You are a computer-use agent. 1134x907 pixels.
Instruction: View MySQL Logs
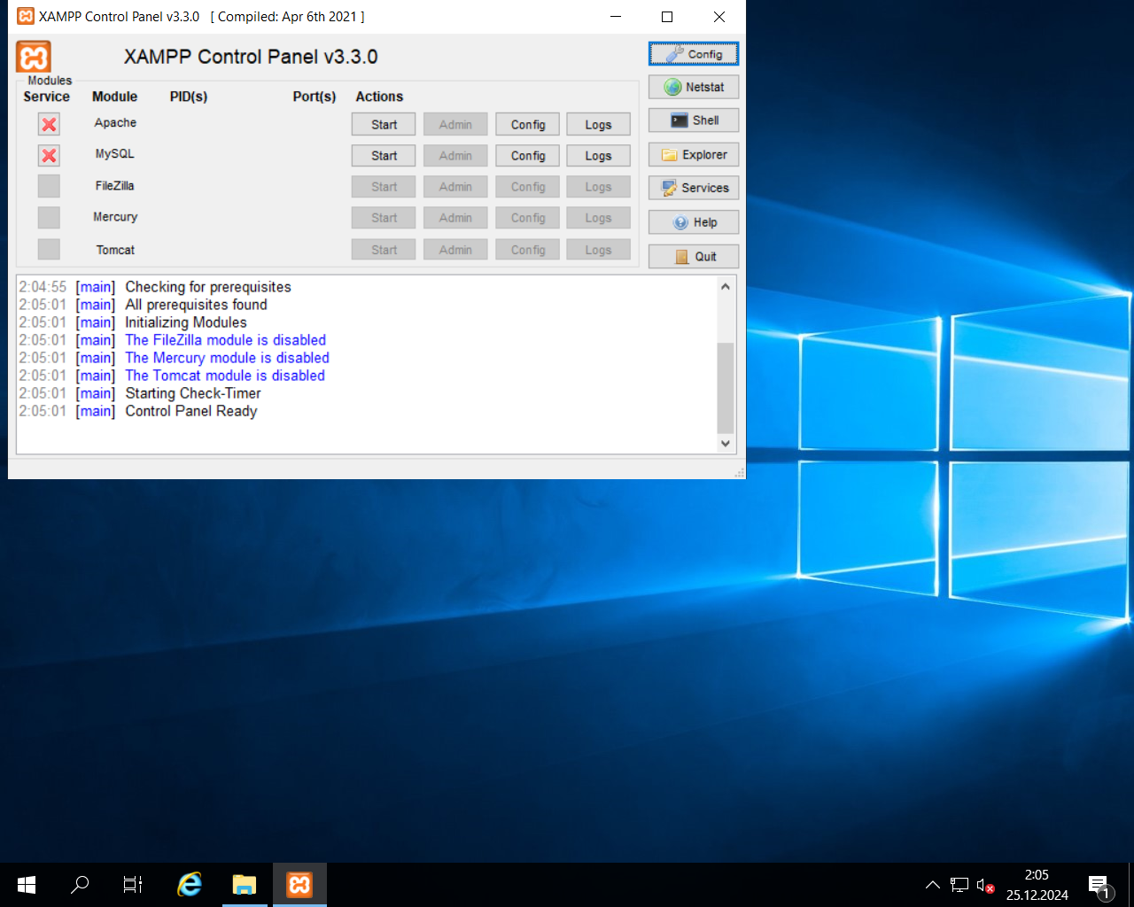[x=598, y=155]
